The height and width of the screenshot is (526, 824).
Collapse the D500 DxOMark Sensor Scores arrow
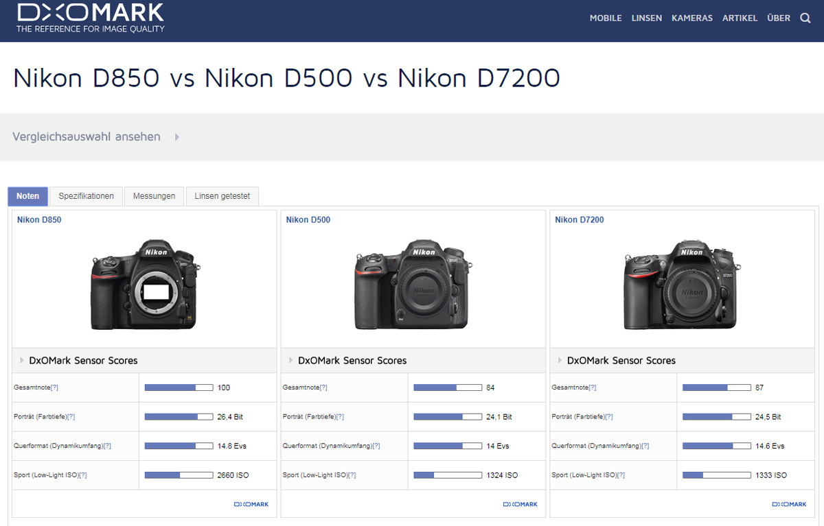pos(291,360)
